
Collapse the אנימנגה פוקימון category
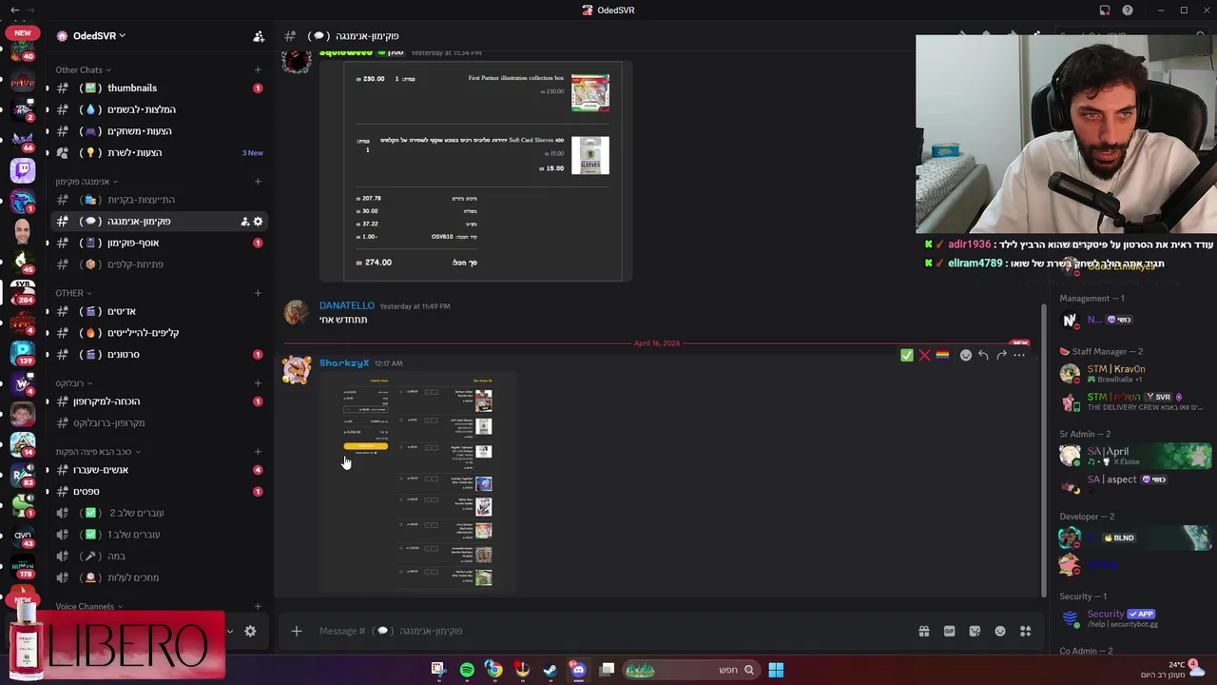(x=86, y=182)
